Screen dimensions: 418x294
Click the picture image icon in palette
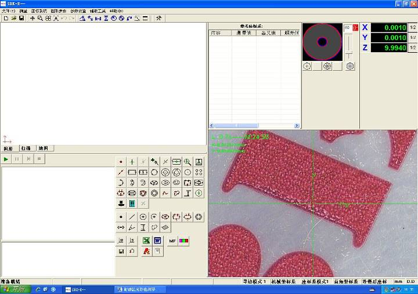pyautogui.click(x=199, y=162)
